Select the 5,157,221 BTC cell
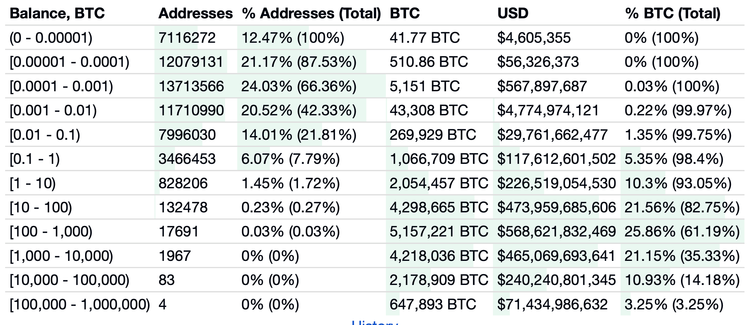This screenshot has width=753, height=325. pos(439,232)
